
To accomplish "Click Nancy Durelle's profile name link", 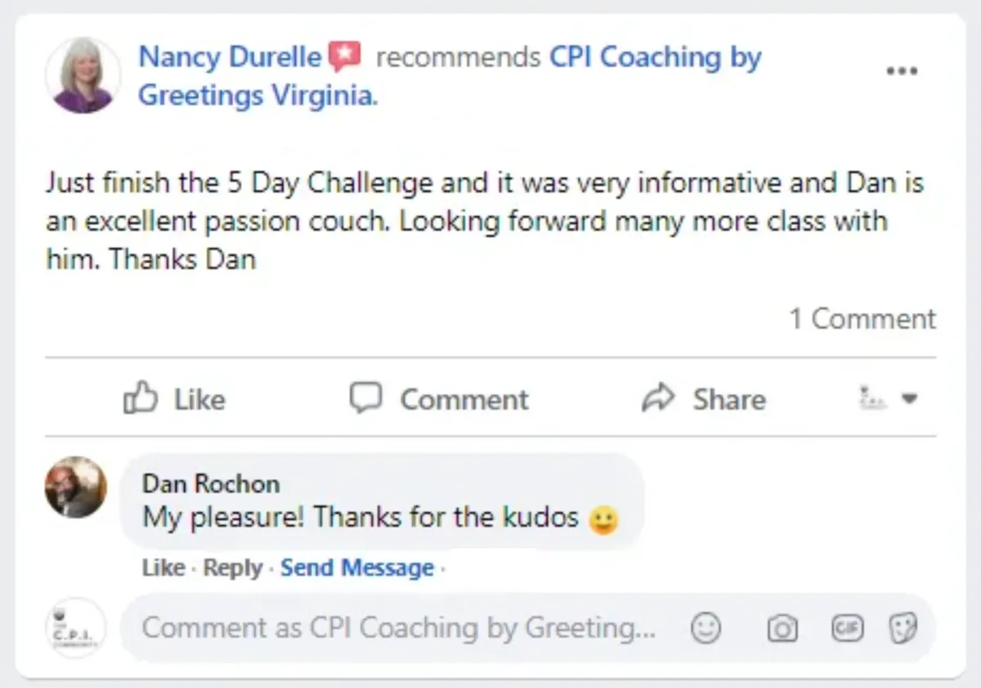I will (x=230, y=57).
